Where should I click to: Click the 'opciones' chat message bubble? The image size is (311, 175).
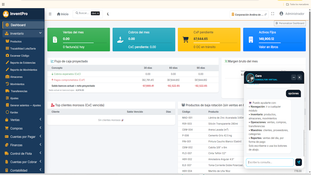pyautogui.click(x=293, y=94)
